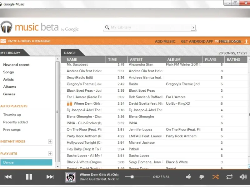Pause the current song
250x187 pixels.
click(29, 177)
